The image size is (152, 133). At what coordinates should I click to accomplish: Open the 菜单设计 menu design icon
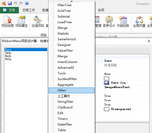pyautogui.click(x=109, y=21)
